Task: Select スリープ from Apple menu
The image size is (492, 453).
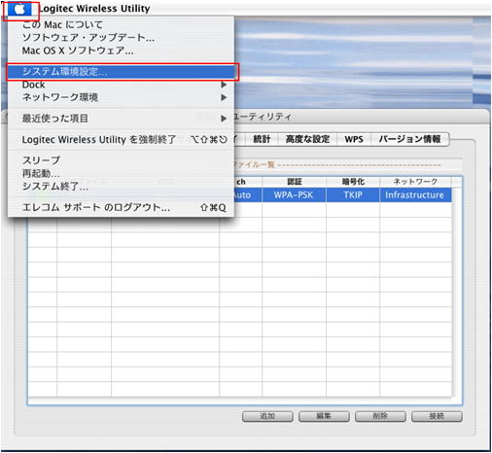Action: coord(121,160)
